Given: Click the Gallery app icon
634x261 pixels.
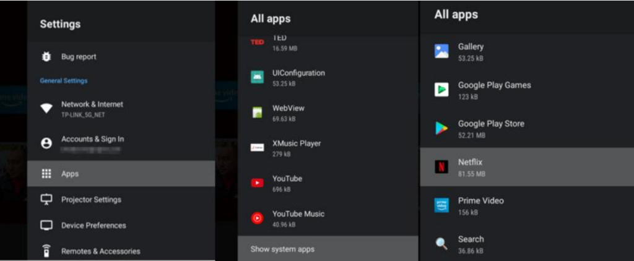Looking at the screenshot, I should pyautogui.click(x=441, y=51).
